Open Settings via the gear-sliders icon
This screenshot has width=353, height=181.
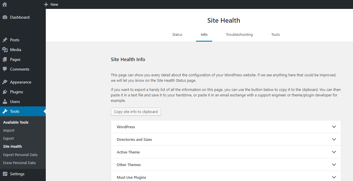point(5,174)
